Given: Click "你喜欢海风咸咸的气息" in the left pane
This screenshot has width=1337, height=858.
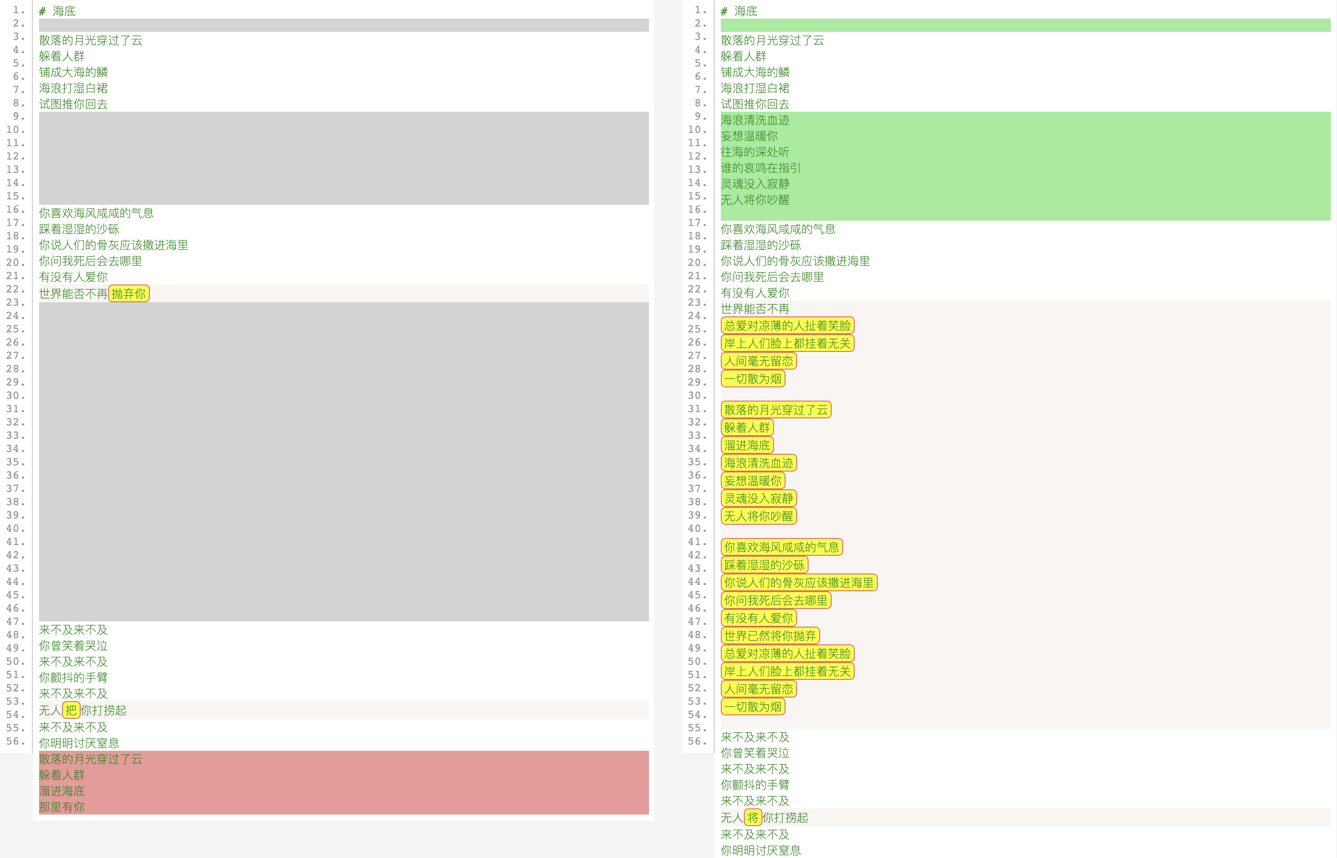Looking at the screenshot, I should pyautogui.click(x=96, y=213).
